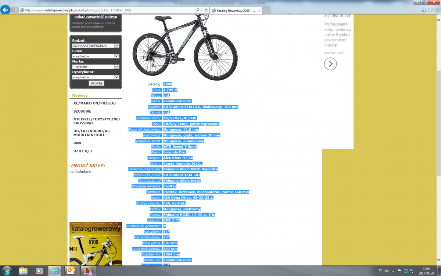Click 'Shimano HG30, 11-32 z., 8 b.' value
Screen dimensions: 441x276
pyautogui.click(x=189, y=215)
